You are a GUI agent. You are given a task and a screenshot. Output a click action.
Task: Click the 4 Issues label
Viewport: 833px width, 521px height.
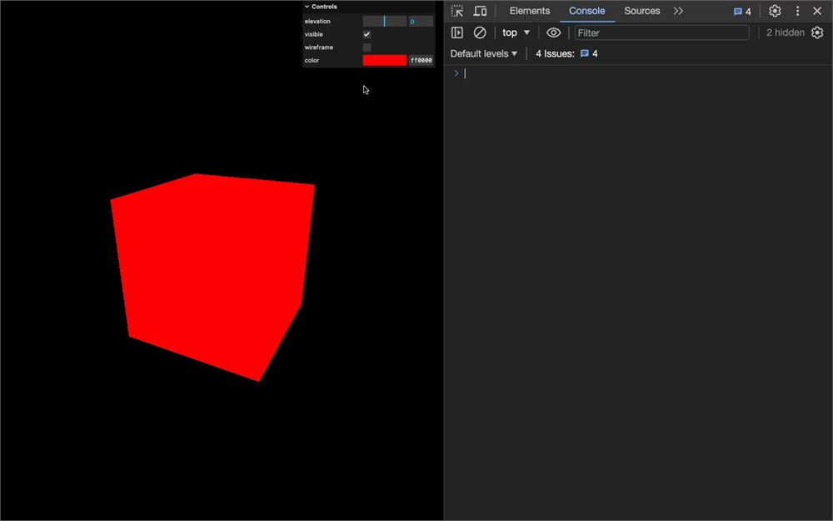pos(555,53)
